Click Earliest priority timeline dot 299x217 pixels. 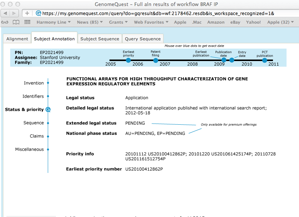click(x=128, y=60)
